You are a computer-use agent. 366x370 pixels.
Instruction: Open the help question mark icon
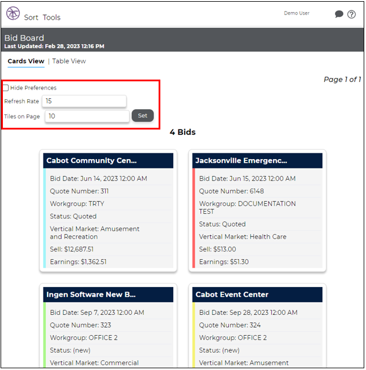click(351, 15)
